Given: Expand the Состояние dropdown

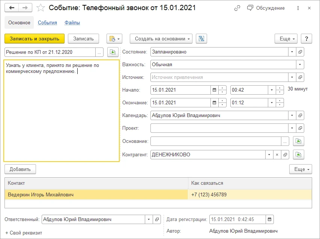Looking at the screenshot, I should coord(292,52).
